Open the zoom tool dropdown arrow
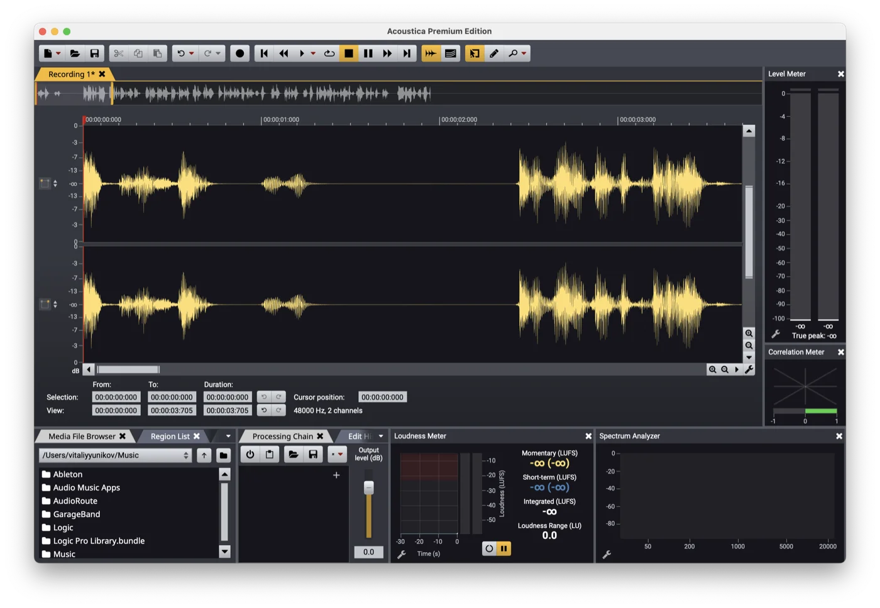The height and width of the screenshot is (608, 880). [524, 53]
